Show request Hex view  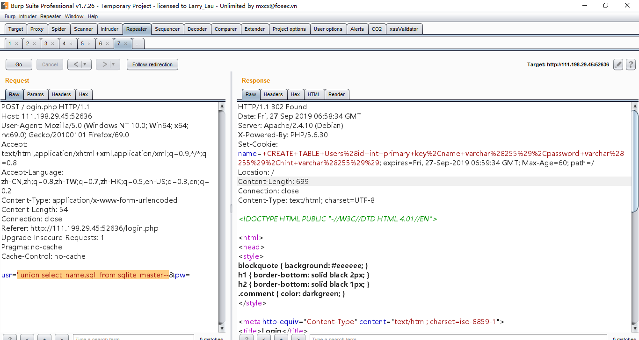tap(83, 94)
